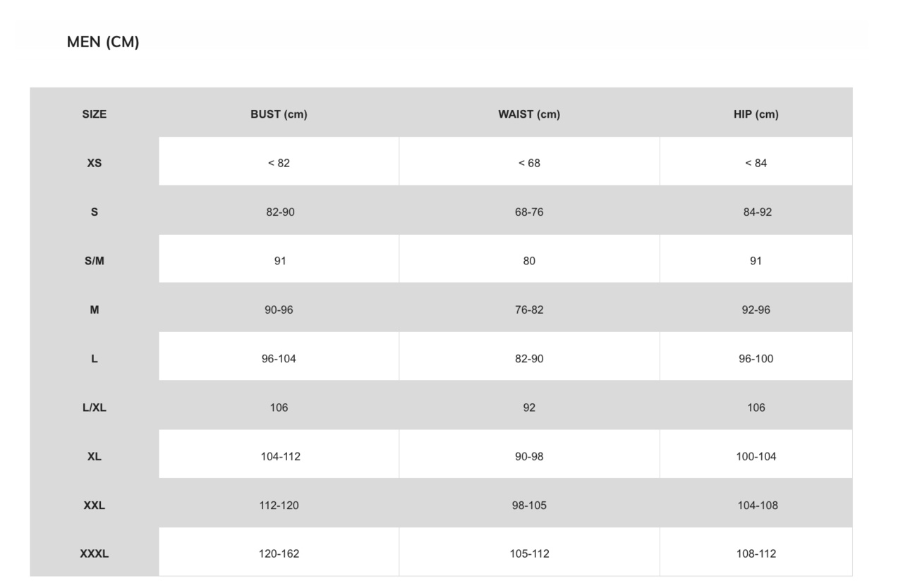Select the bust cell reading < 82
The width and height of the screenshot is (903, 588).
[279, 163]
